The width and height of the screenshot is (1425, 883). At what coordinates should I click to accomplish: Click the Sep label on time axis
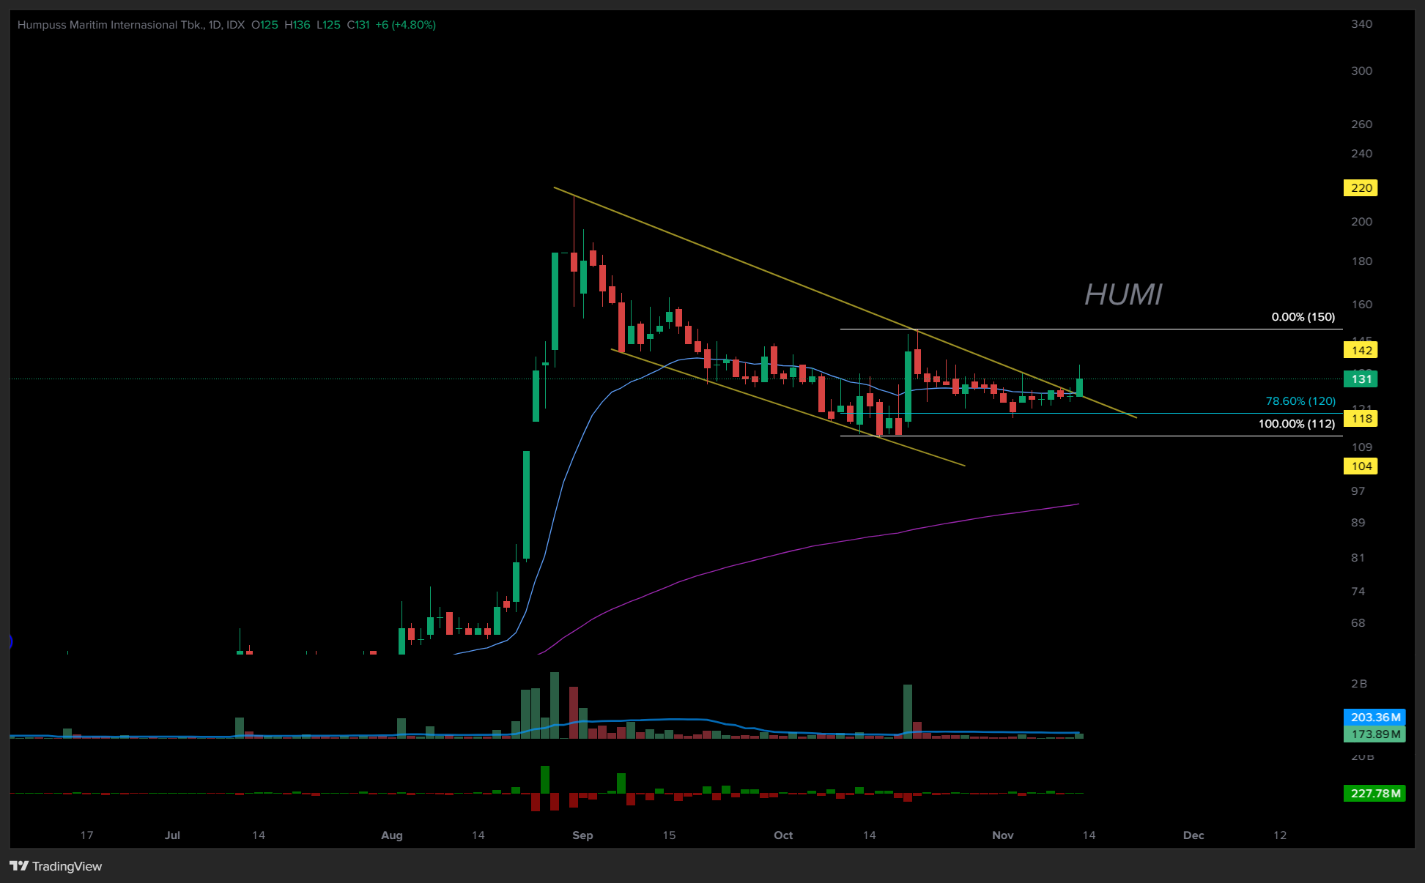click(x=582, y=835)
